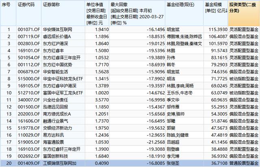Select fund name 东方红中国优势
Viewport: 260px width, 167px height.
click(x=58, y=65)
